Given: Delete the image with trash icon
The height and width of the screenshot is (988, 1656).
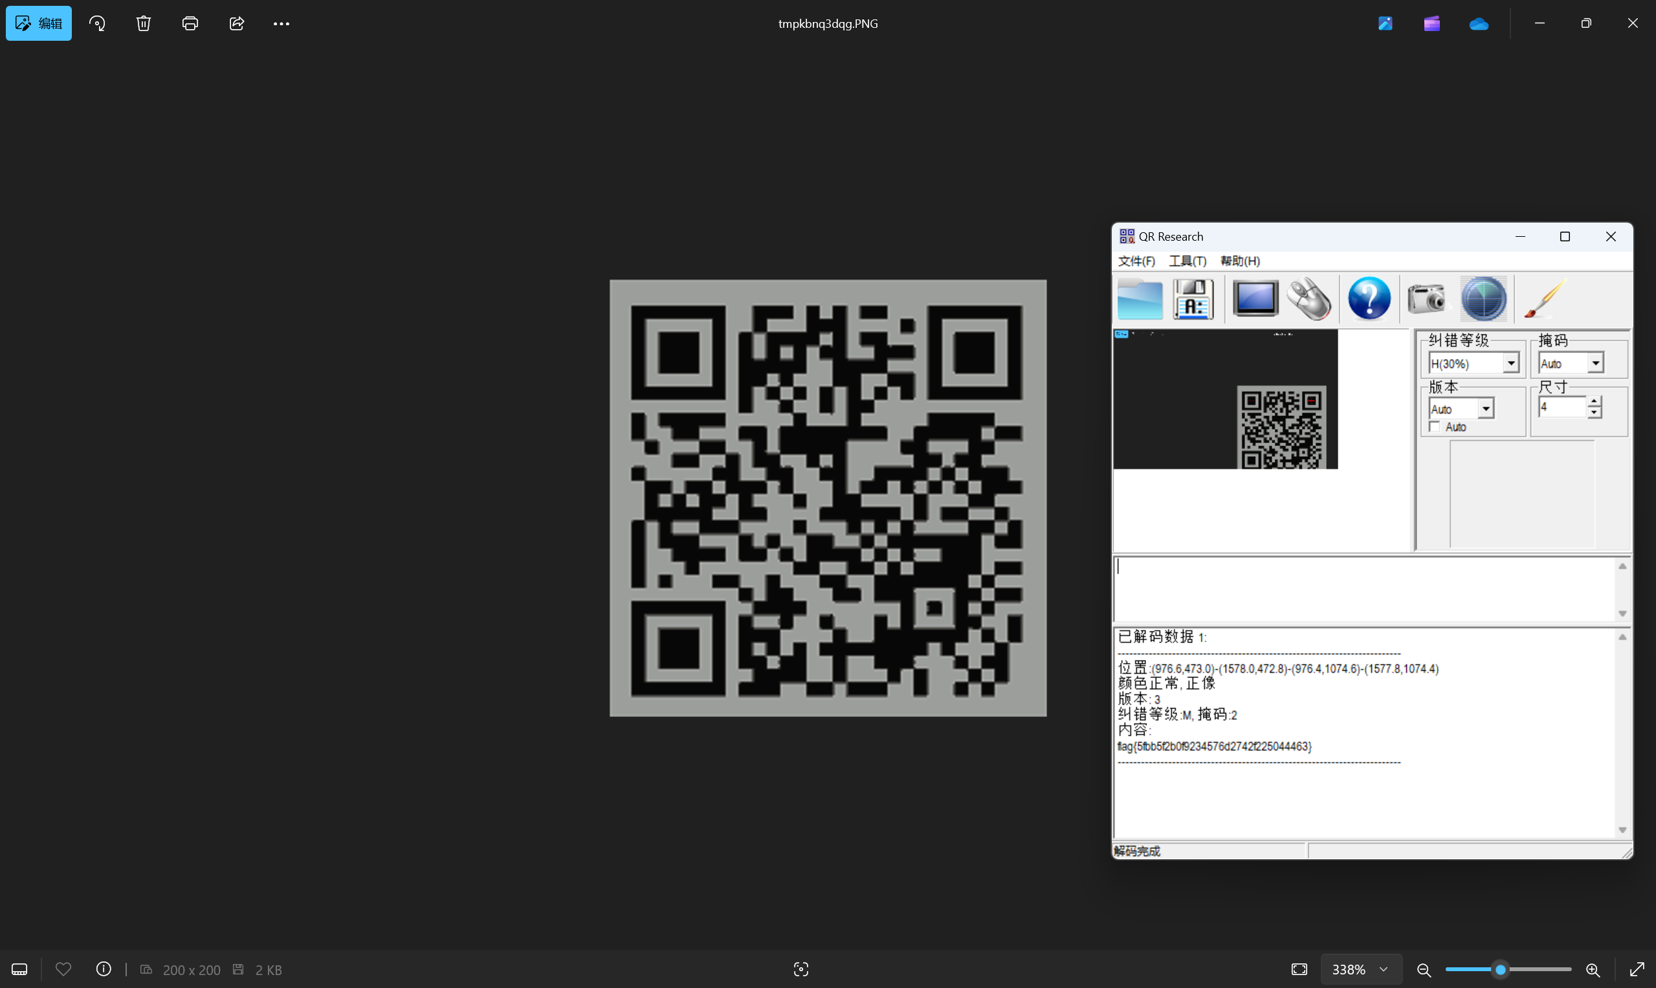Looking at the screenshot, I should tap(144, 23).
